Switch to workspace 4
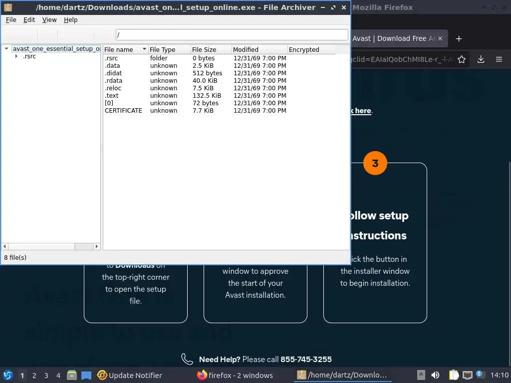 pos(58,376)
